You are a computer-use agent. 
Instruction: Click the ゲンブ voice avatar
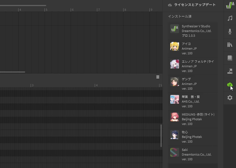click(175, 82)
